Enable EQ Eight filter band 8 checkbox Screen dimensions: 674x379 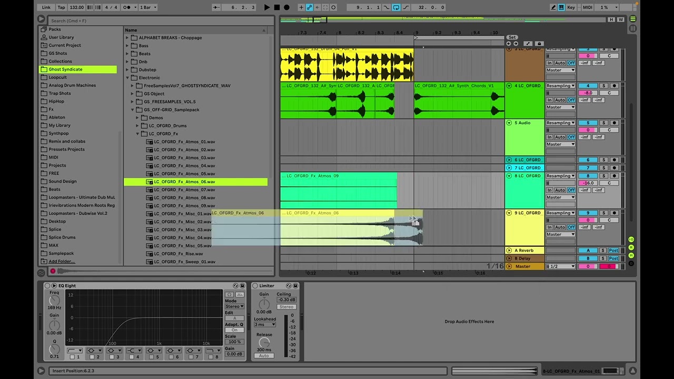pyautogui.click(x=211, y=357)
